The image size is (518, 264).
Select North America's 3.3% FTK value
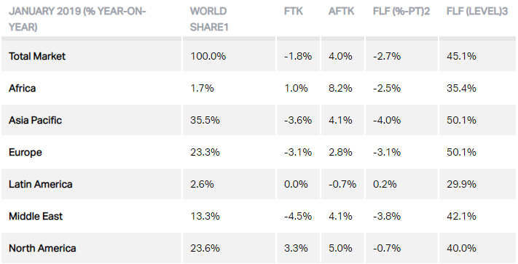[x=296, y=248]
